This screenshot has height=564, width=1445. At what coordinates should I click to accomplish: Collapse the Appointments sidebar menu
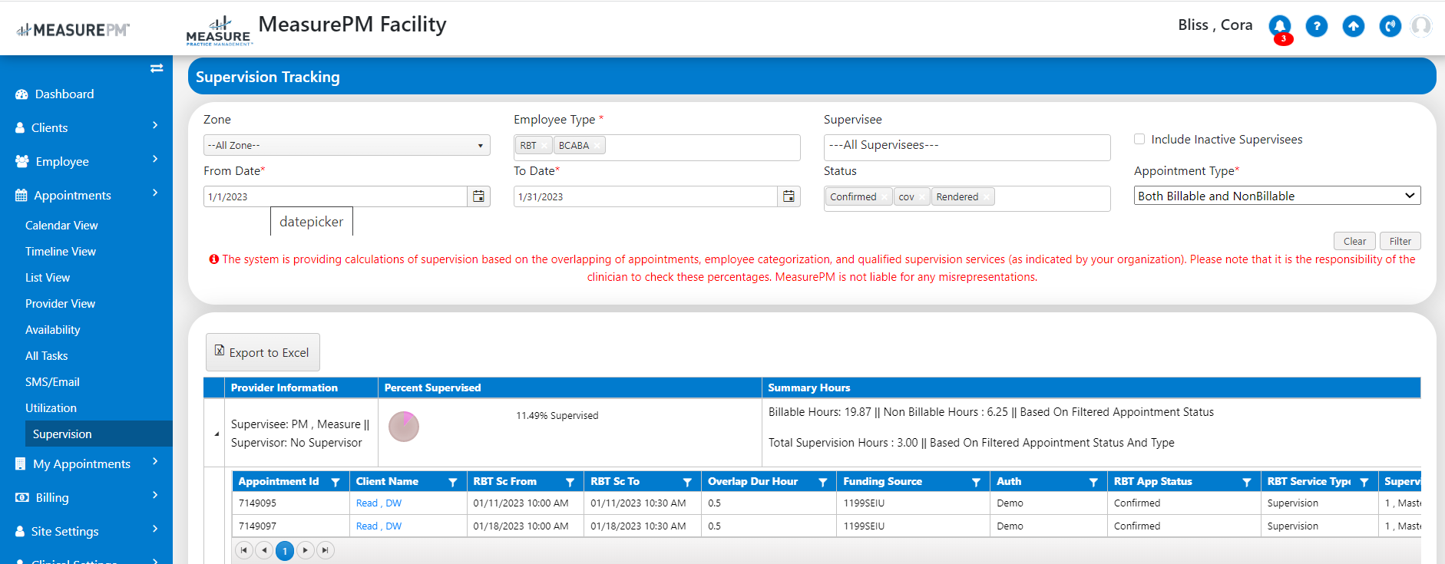[x=86, y=195]
